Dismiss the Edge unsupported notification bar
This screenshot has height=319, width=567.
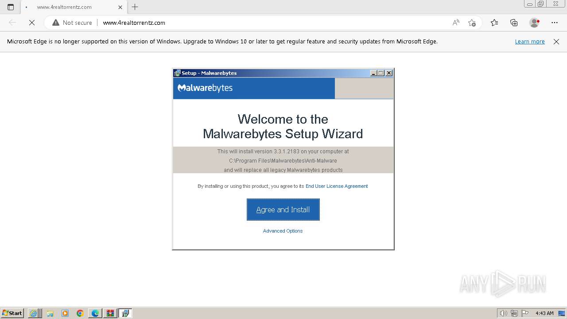click(x=556, y=41)
